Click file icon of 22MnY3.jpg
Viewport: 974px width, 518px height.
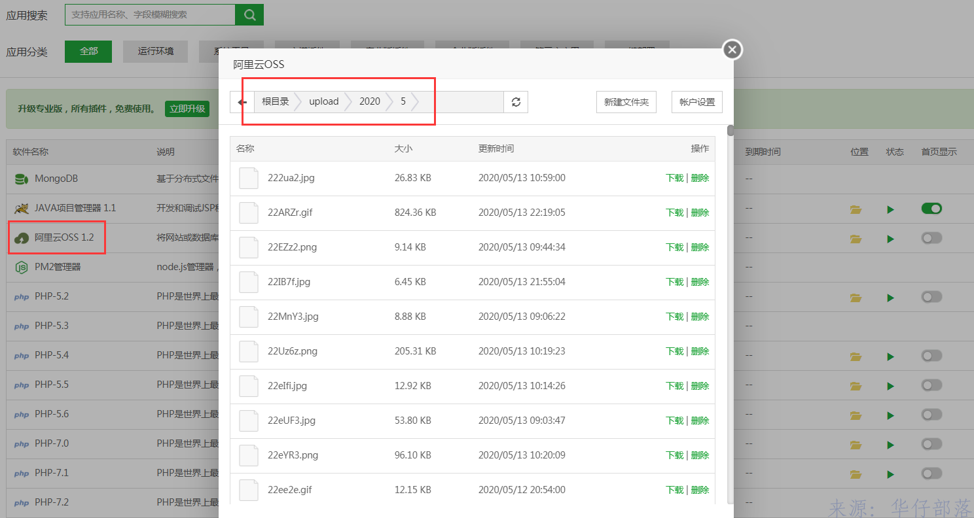(x=249, y=317)
